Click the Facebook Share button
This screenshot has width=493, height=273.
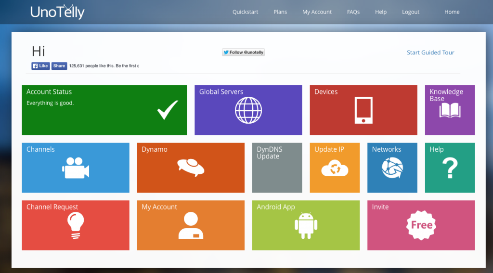click(59, 66)
